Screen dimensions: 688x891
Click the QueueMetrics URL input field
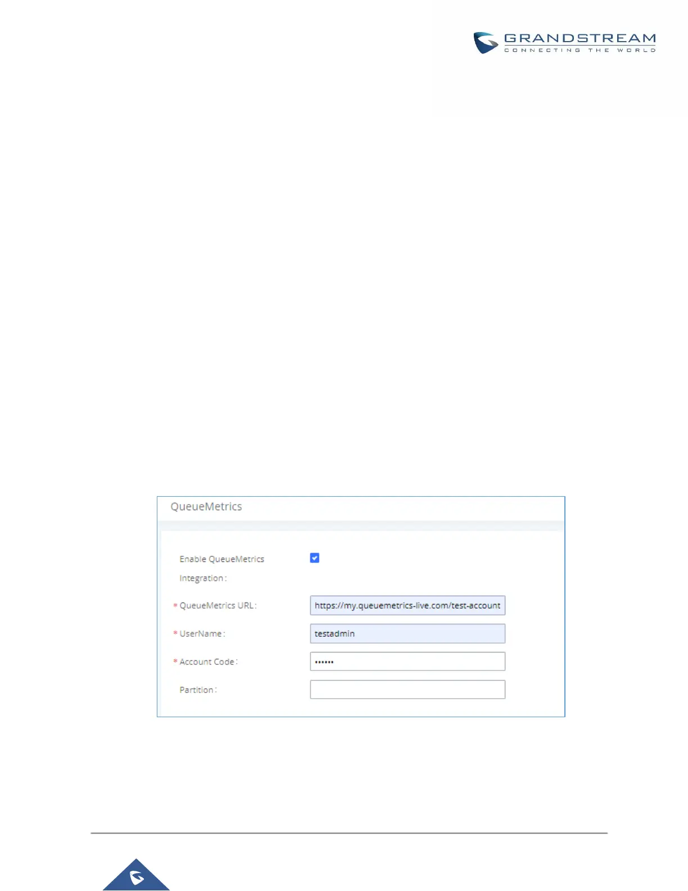(x=408, y=605)
